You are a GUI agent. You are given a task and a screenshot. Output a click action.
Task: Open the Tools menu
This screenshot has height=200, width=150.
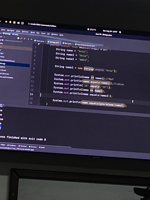pos(43,33)
